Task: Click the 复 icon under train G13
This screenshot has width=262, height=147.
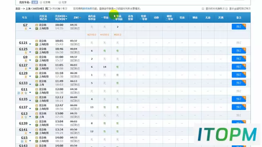Action: point(22,117)
